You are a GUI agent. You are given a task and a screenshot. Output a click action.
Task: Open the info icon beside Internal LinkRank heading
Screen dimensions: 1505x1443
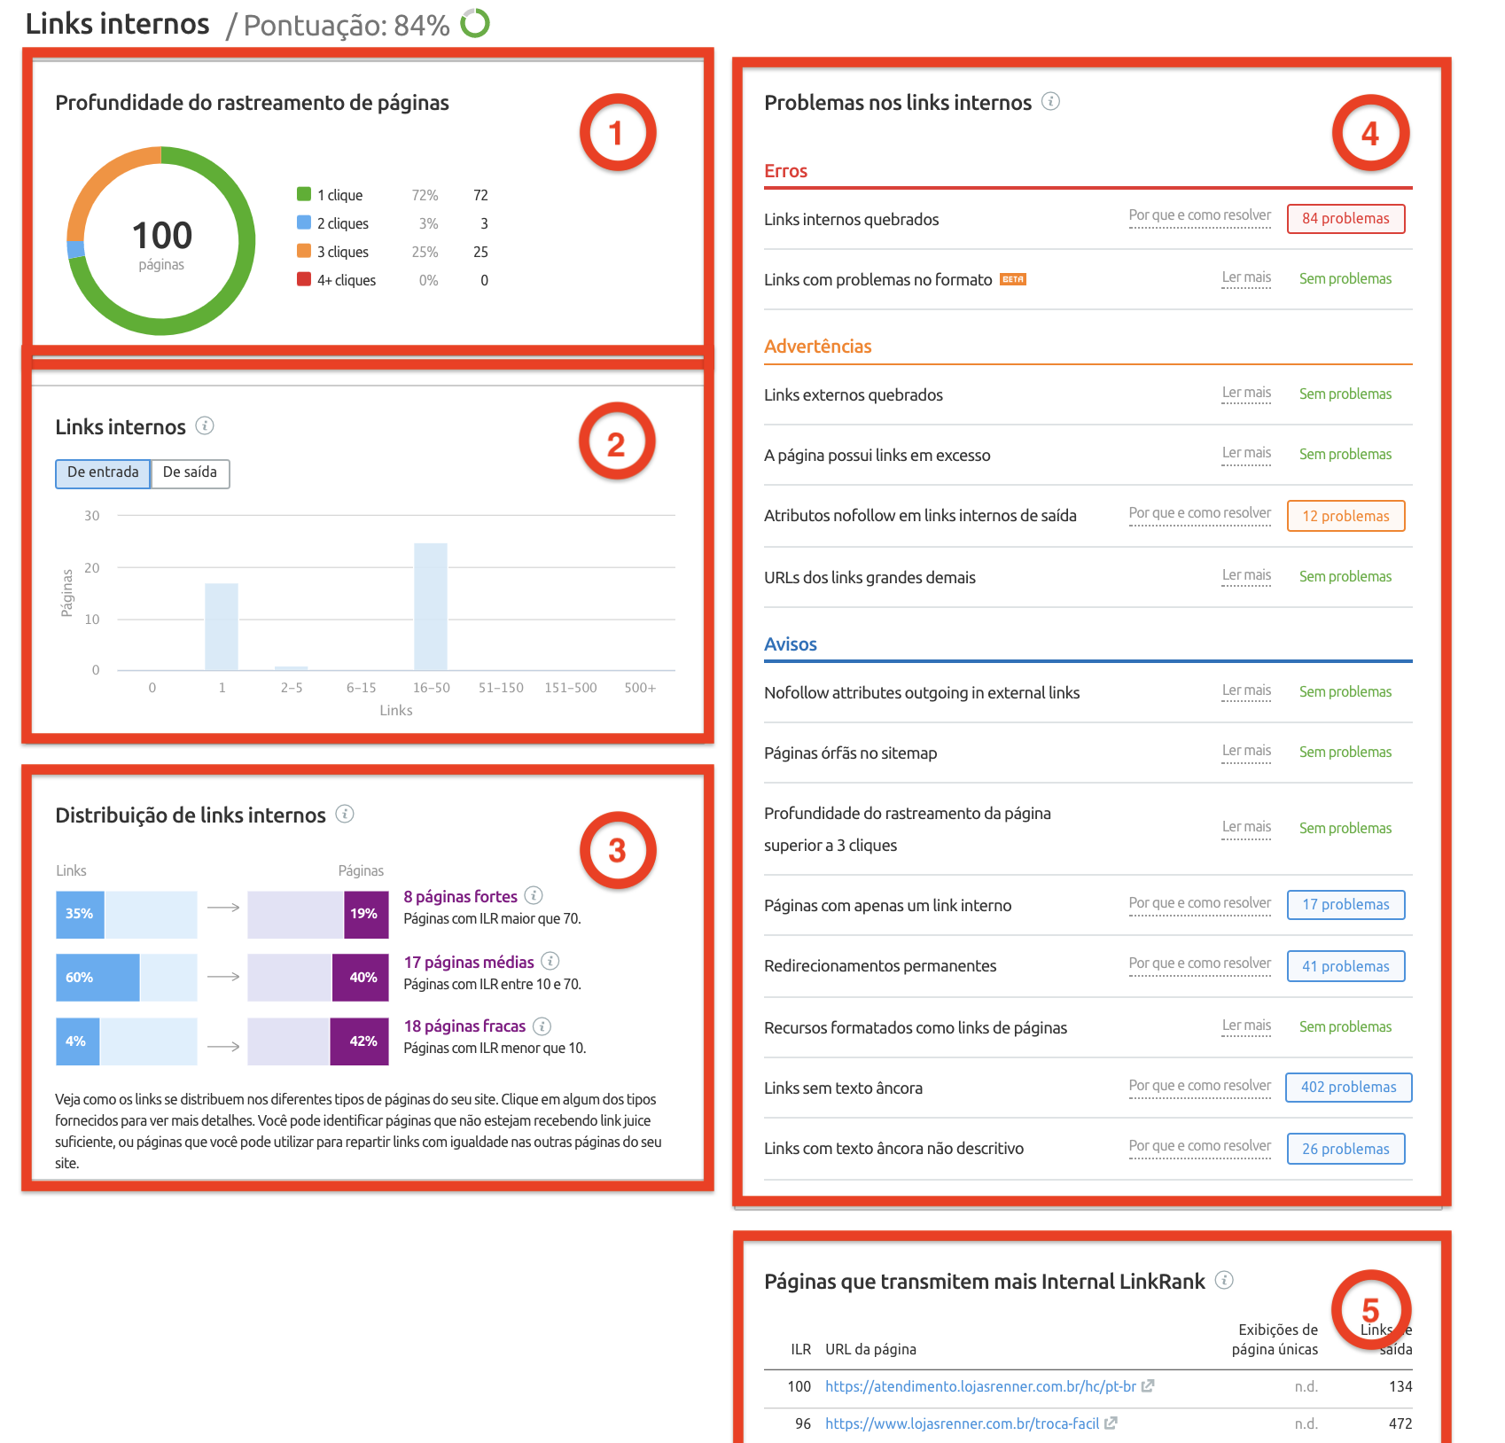[x=1225, y=1280]
